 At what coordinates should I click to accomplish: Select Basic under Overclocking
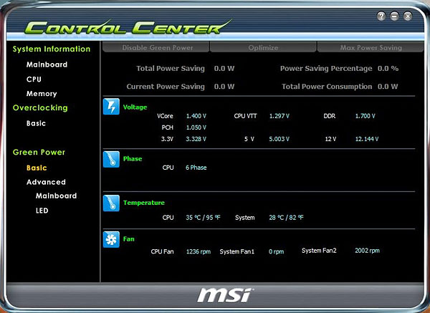pyautogui.click(x=37, y=123)
